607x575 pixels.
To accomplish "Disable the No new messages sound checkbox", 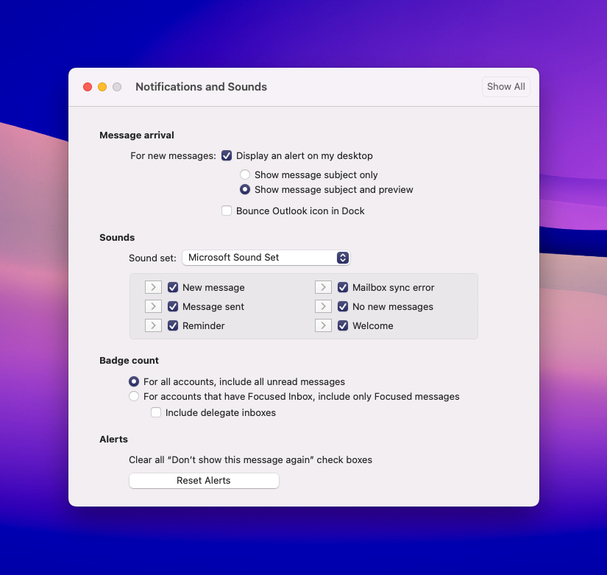I will tap(343, 306).
